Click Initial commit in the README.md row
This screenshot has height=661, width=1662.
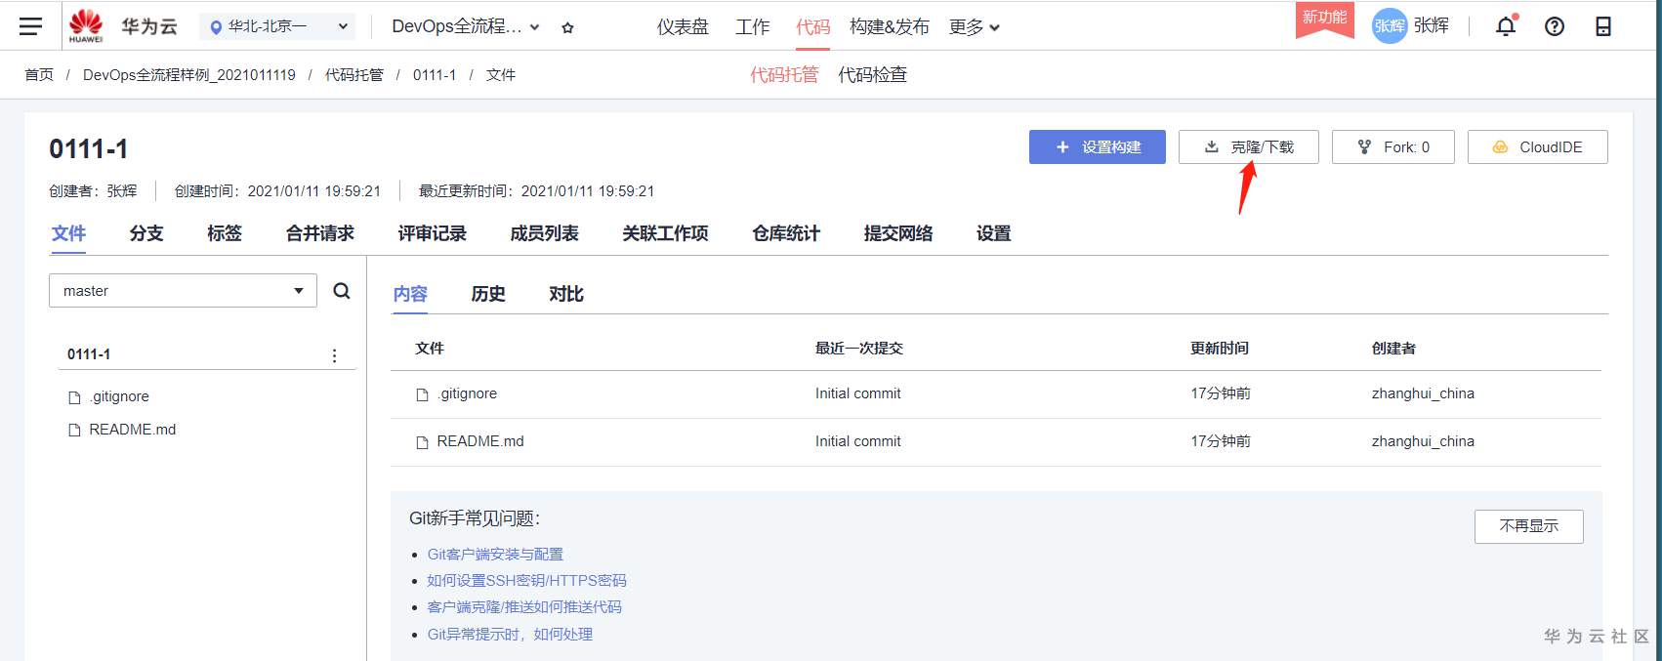[858, 441]
